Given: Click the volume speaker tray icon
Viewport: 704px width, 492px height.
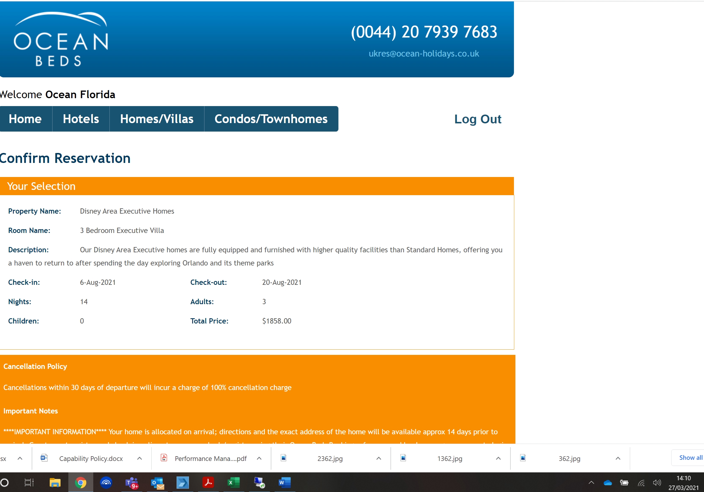Looking at the screenshot, I should click(x=656, y=483).
